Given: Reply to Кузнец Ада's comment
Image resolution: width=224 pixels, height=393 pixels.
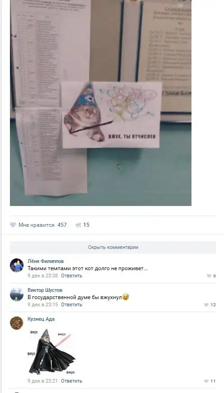Looking at the screenshot, I should [x=71, y=381].
